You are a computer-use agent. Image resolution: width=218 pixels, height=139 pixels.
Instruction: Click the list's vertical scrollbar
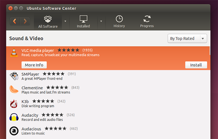(210, 51)
